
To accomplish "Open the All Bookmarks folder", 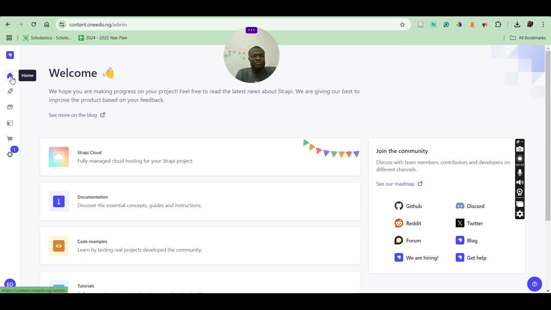I will click(528, 38).
